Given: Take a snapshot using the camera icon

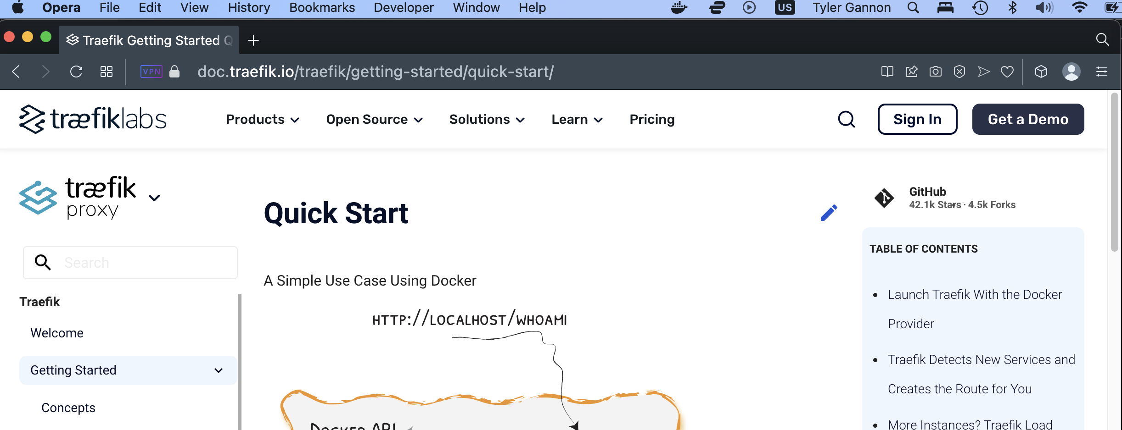Looking at the screenshot, I should pos(935,72).
